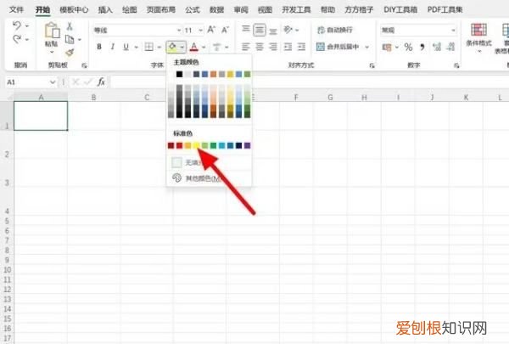Click the Undo arrow icon
Screen dimensions: 509x344
17,25
